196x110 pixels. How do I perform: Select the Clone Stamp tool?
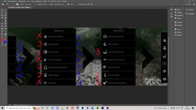(x=6, y=21)
